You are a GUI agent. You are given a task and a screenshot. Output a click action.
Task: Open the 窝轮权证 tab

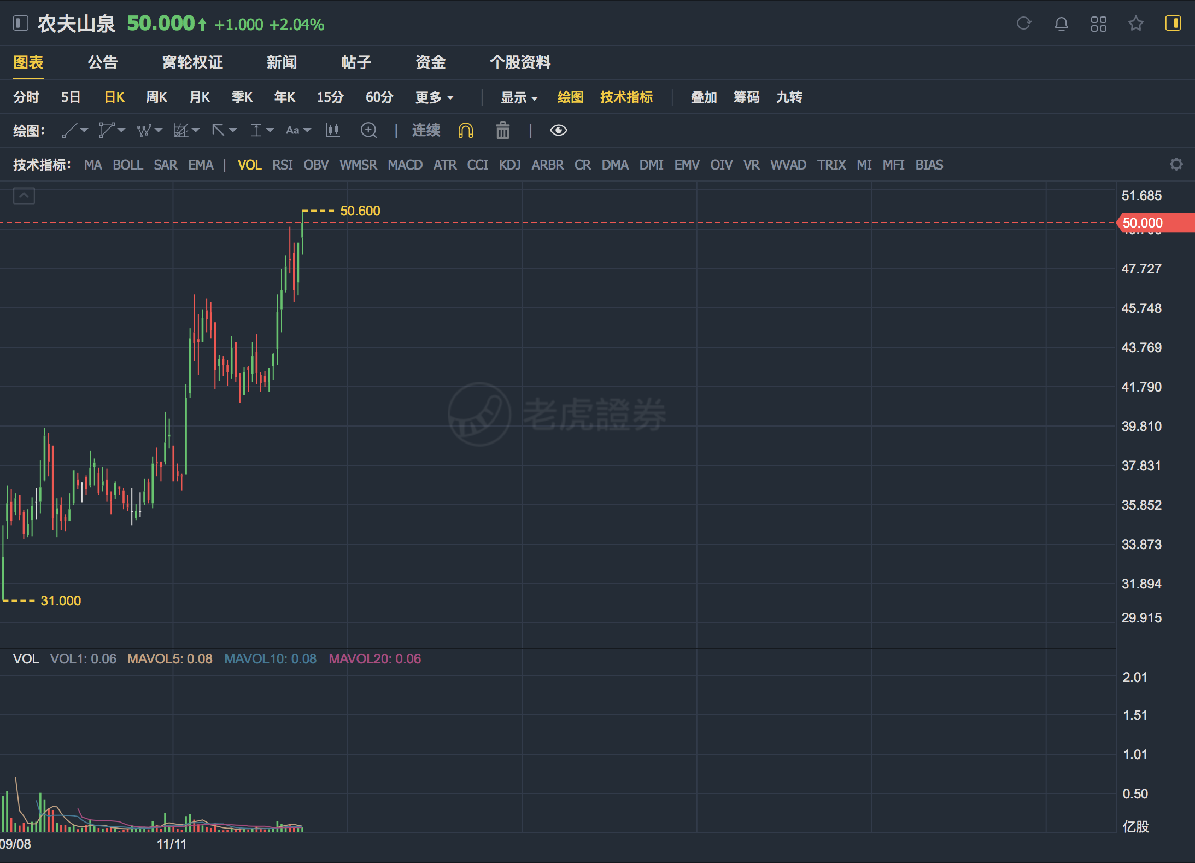[192, 62]
